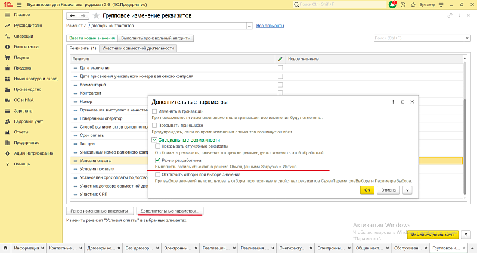Open Все элементы link
This screenshot has width=477, height=253.
pyautogui.click(x=270, y=26)
